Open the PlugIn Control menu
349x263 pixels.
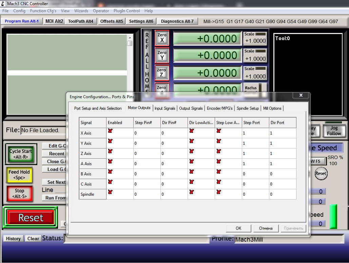[127, 11]
